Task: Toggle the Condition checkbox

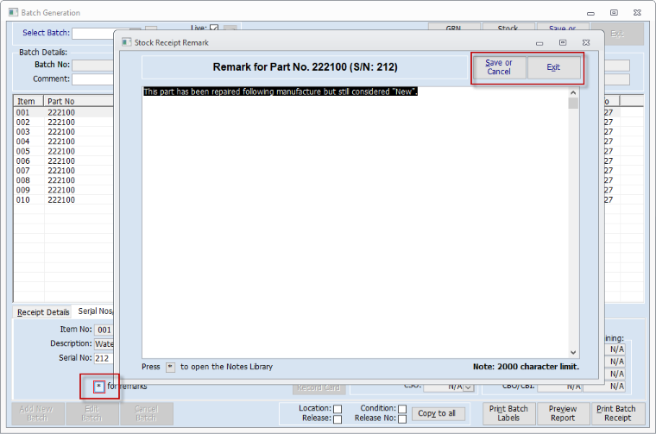Action: [x=402, y=409]
